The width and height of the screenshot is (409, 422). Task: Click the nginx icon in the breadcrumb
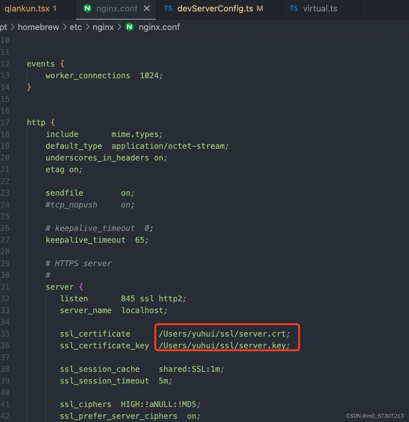point(129,27)
